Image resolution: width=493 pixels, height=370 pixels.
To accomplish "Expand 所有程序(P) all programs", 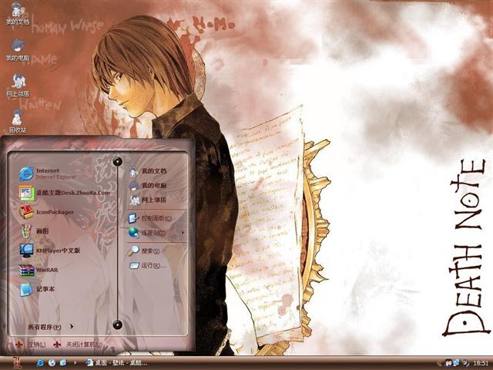I will 50,327.
